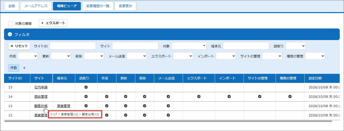Viewport: 344px width, 131px height.
Task: Open the 更新 filter dropdown
Action: point(61,56)
